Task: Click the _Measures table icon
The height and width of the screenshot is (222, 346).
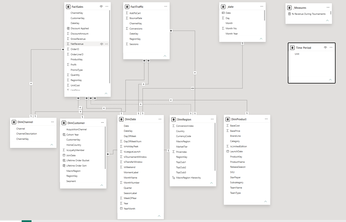Action: 289,8
